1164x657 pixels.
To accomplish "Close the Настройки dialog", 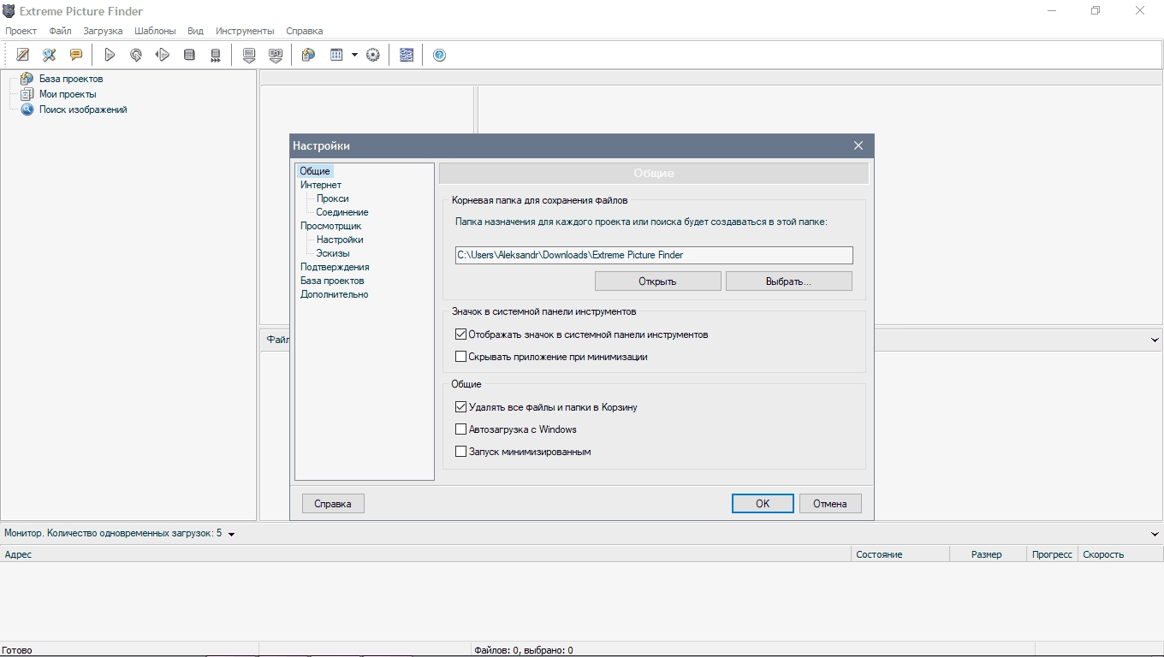I will point(858,145).
